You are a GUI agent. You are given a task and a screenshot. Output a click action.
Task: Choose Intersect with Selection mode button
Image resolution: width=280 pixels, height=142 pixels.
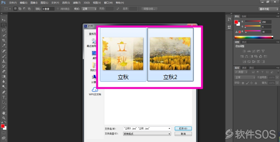point(29,9)
